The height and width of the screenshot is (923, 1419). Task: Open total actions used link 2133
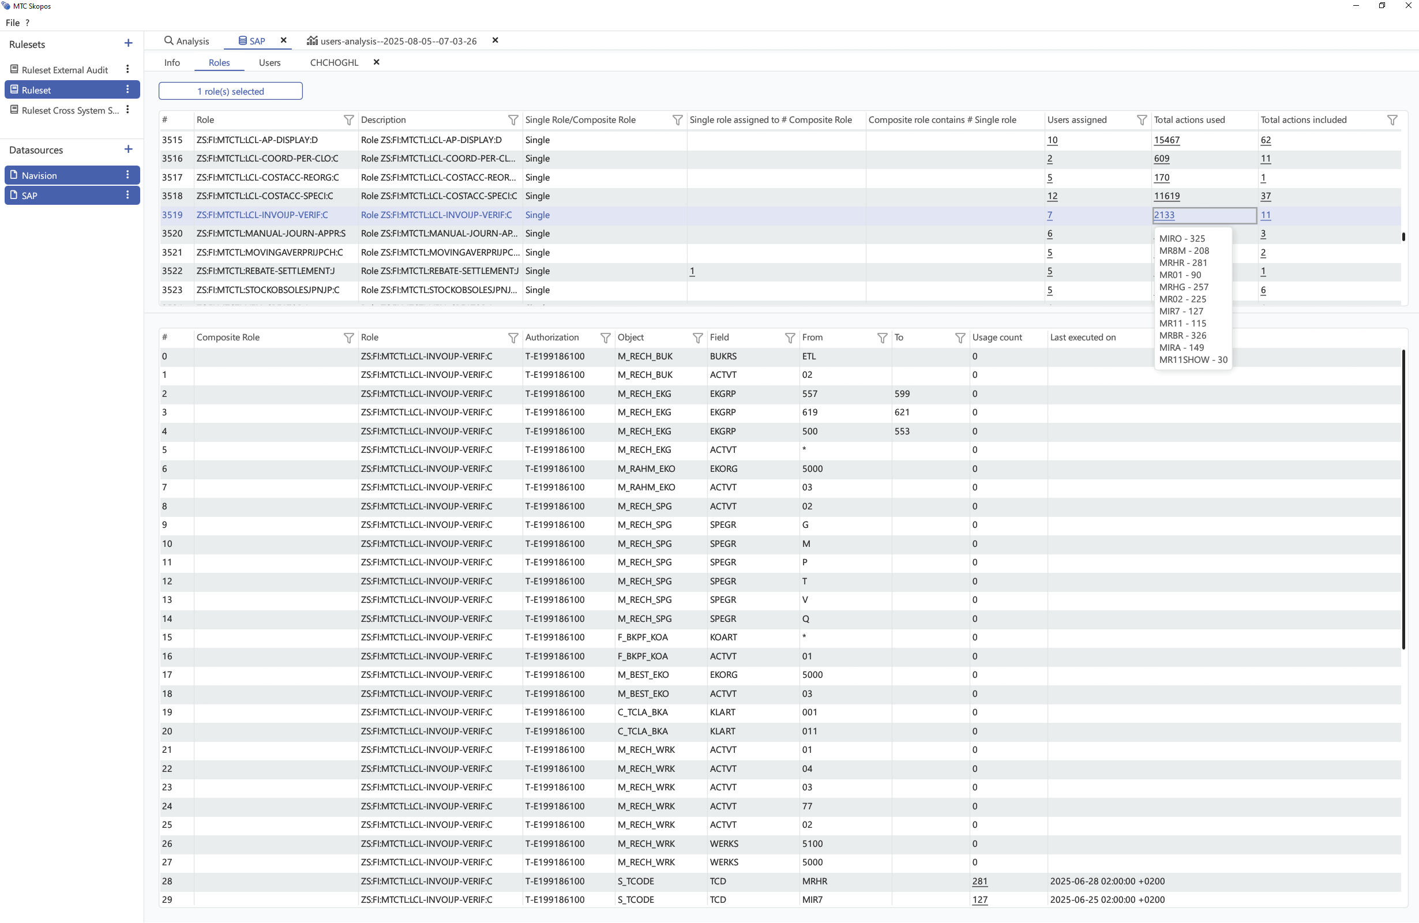tap(1165, 215)
